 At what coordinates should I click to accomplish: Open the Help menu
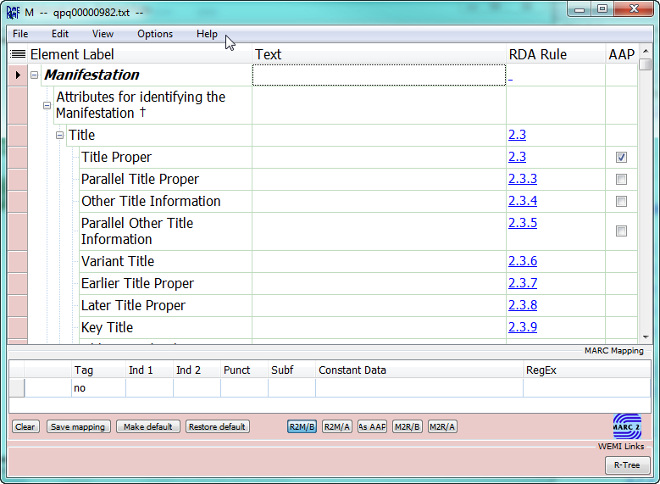tap(207, 34)
